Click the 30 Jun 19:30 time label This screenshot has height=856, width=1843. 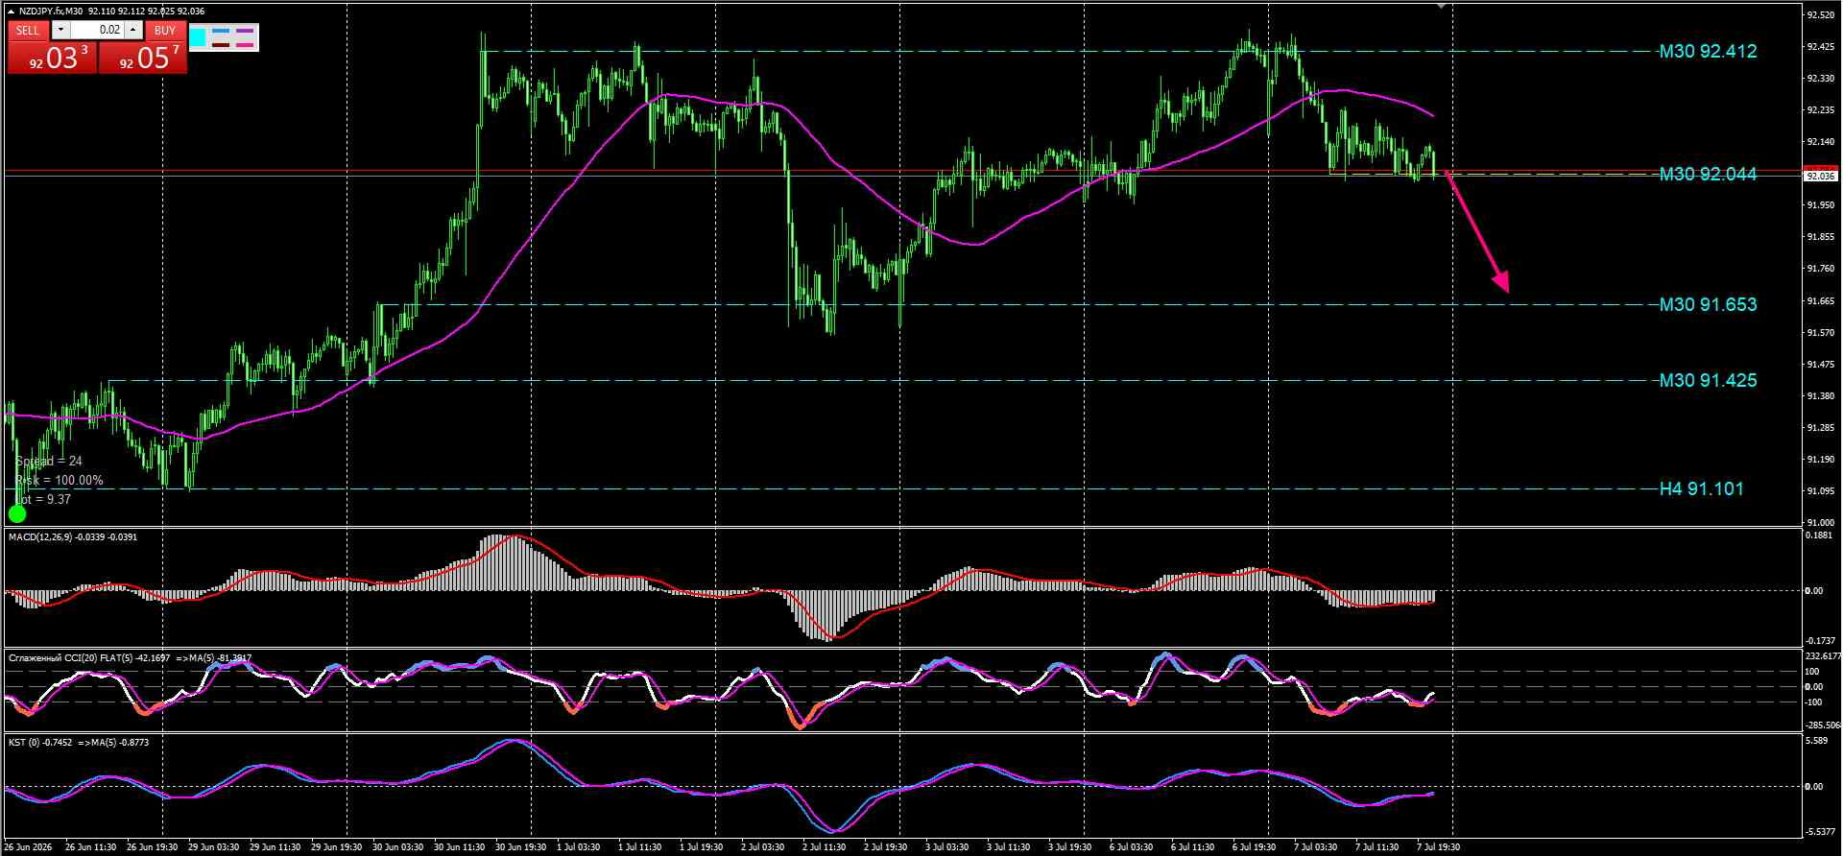(521, 847)
